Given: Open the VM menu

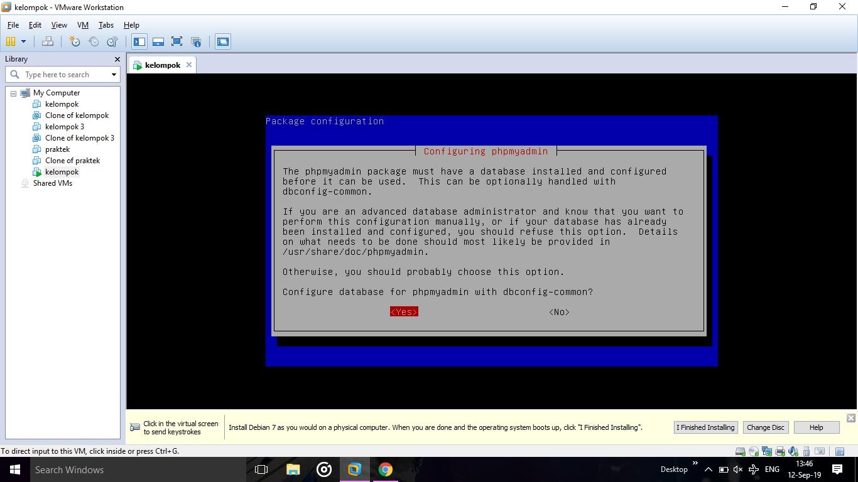Looking at the screenshot, I should [82, 25].
